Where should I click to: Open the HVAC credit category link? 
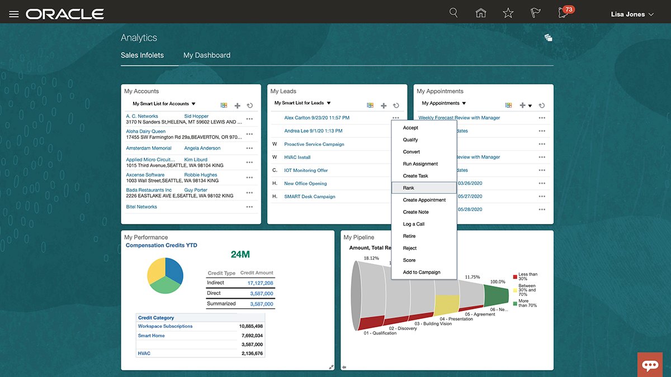tap(144, 353)
